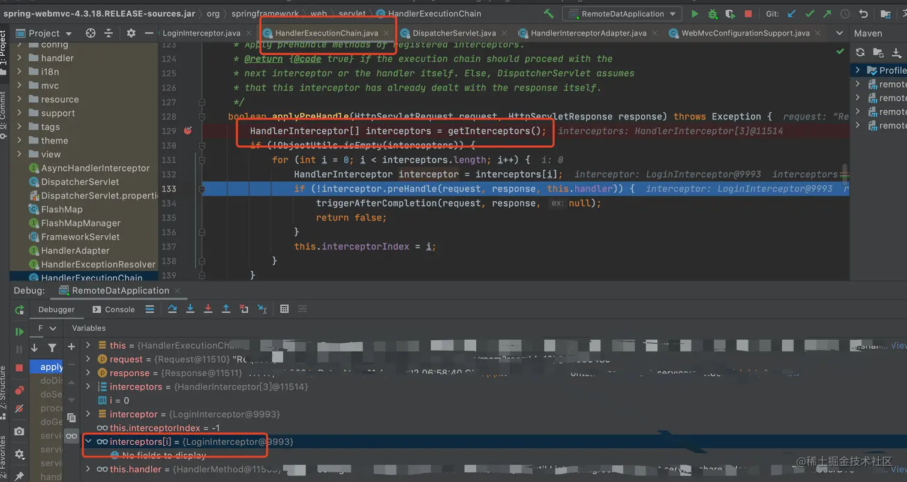Switch to the DispatcherServlet.java tab

tap(454, 33)
